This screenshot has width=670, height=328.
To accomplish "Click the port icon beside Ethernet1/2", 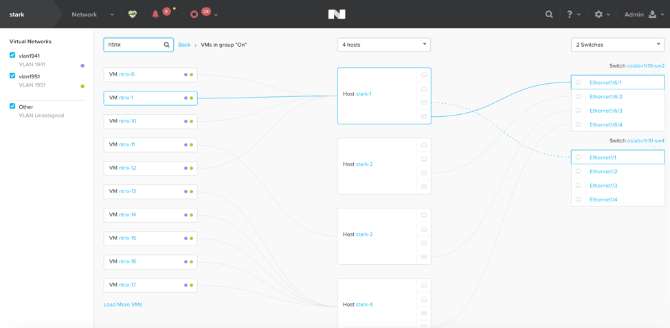I will pos(578,171).
